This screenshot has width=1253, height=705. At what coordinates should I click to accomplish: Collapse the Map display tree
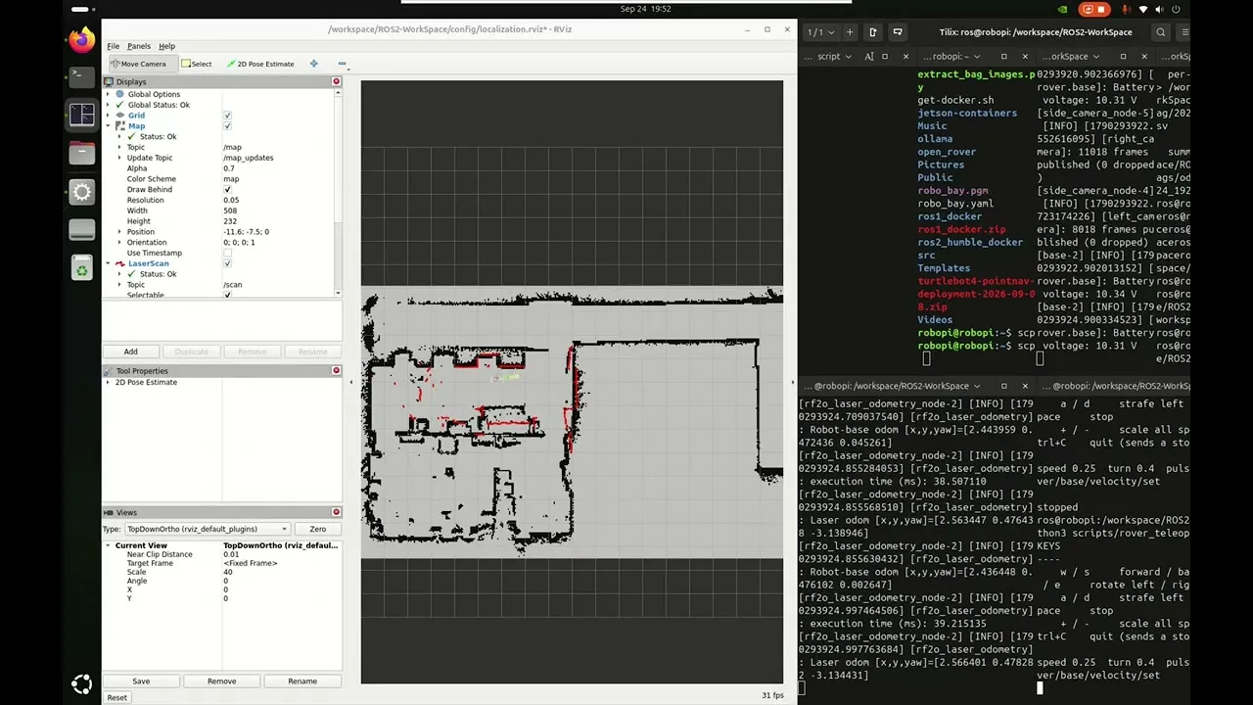coord(109,126)
